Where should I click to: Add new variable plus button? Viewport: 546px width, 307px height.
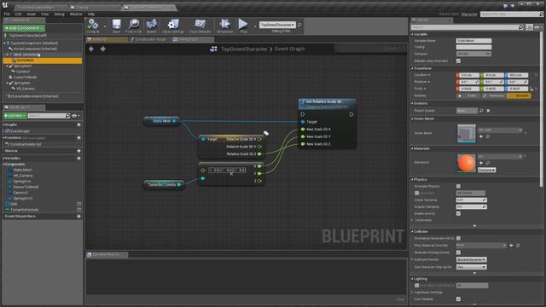click(78, 158)
